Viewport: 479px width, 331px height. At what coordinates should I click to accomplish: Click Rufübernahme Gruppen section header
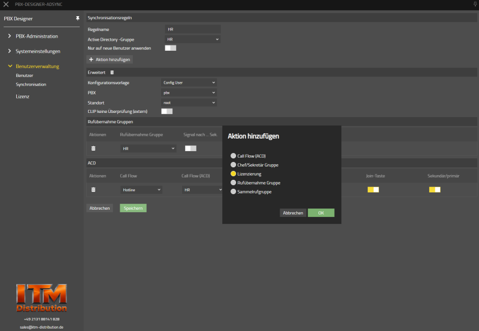click(110, 122)
